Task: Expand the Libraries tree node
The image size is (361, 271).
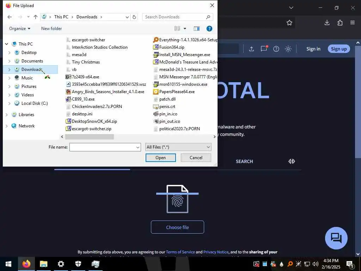Action: tap(6, 115)
